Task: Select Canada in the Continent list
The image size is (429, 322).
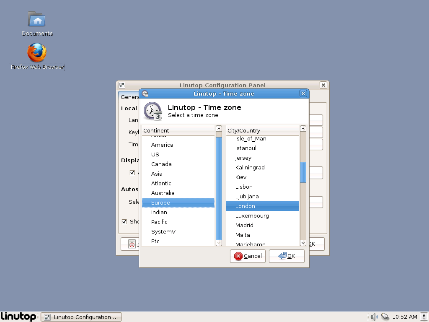Action: tap(178, 164)
